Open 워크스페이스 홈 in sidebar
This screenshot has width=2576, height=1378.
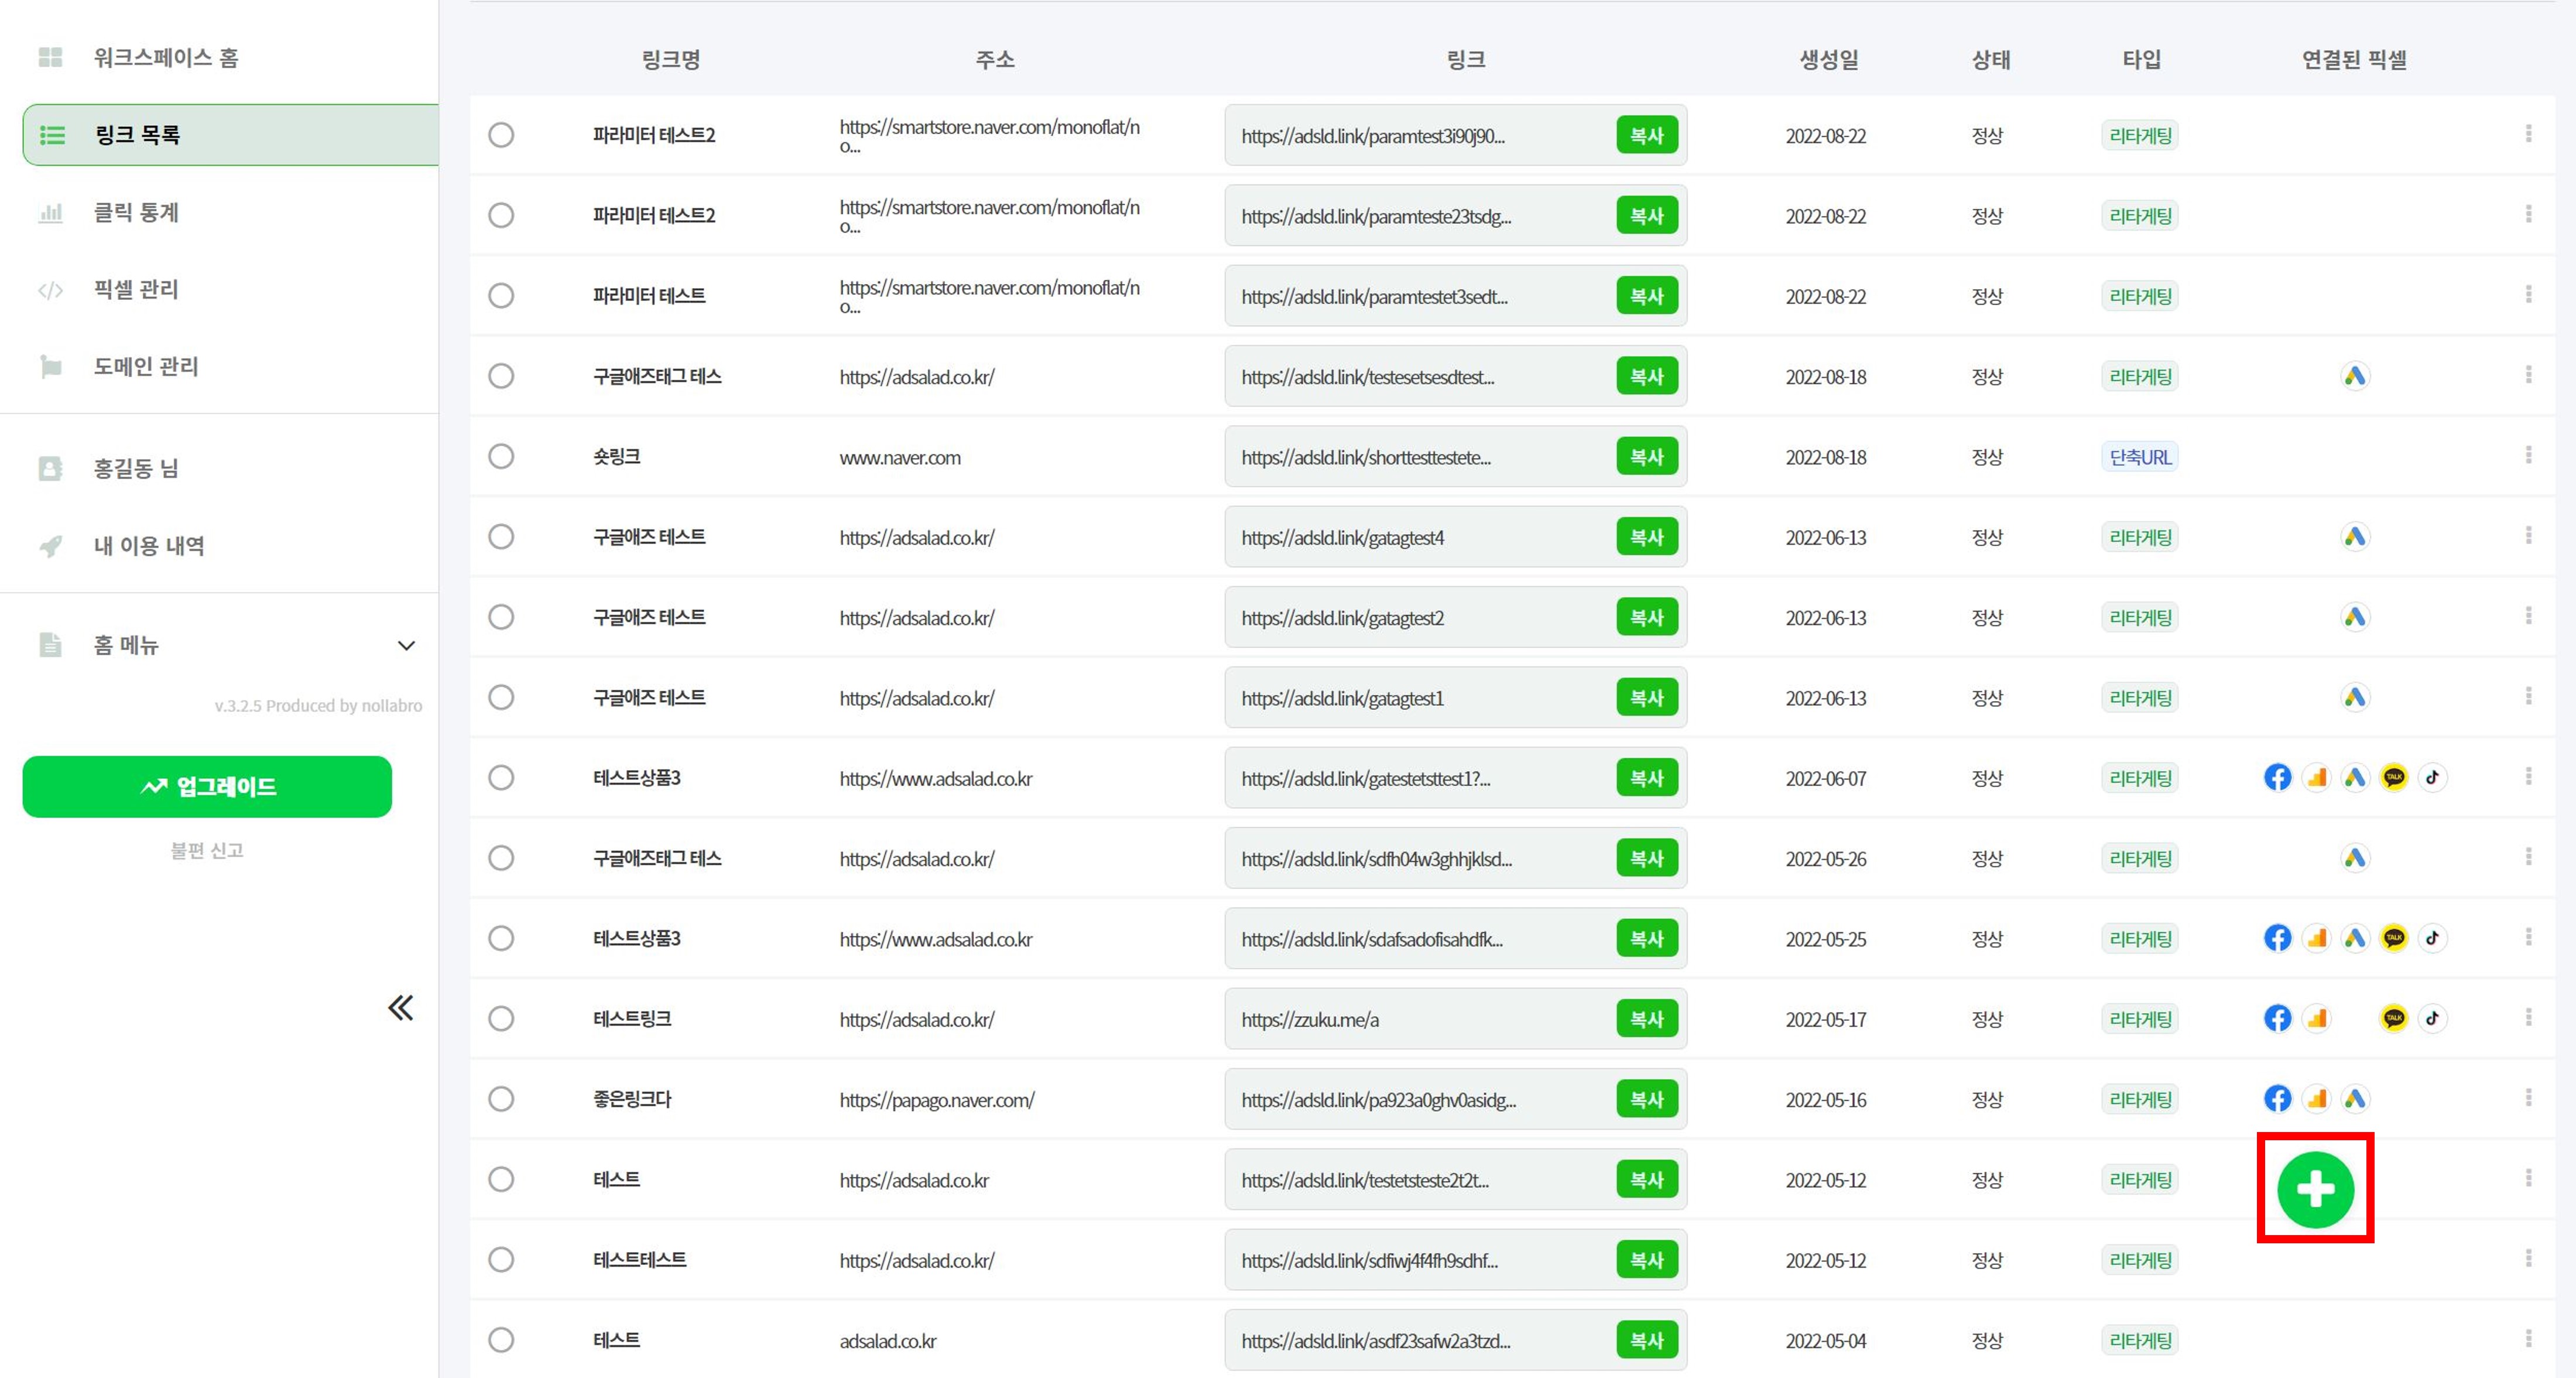point(166,57)
